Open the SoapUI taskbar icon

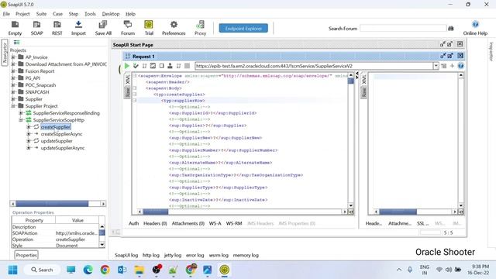click(x=225, y=270)
